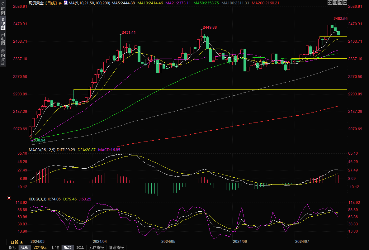
Task: Click the circled plus icon beside 现货黄金
Action: [x=60, y=3]
